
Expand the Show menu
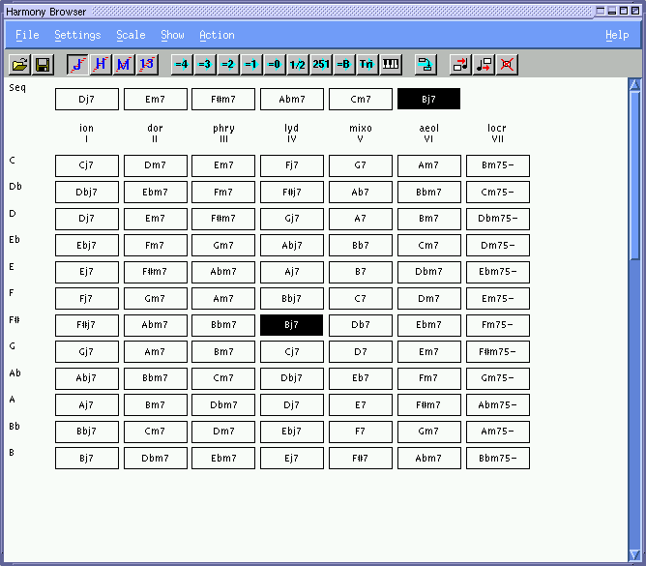point(172,35)
